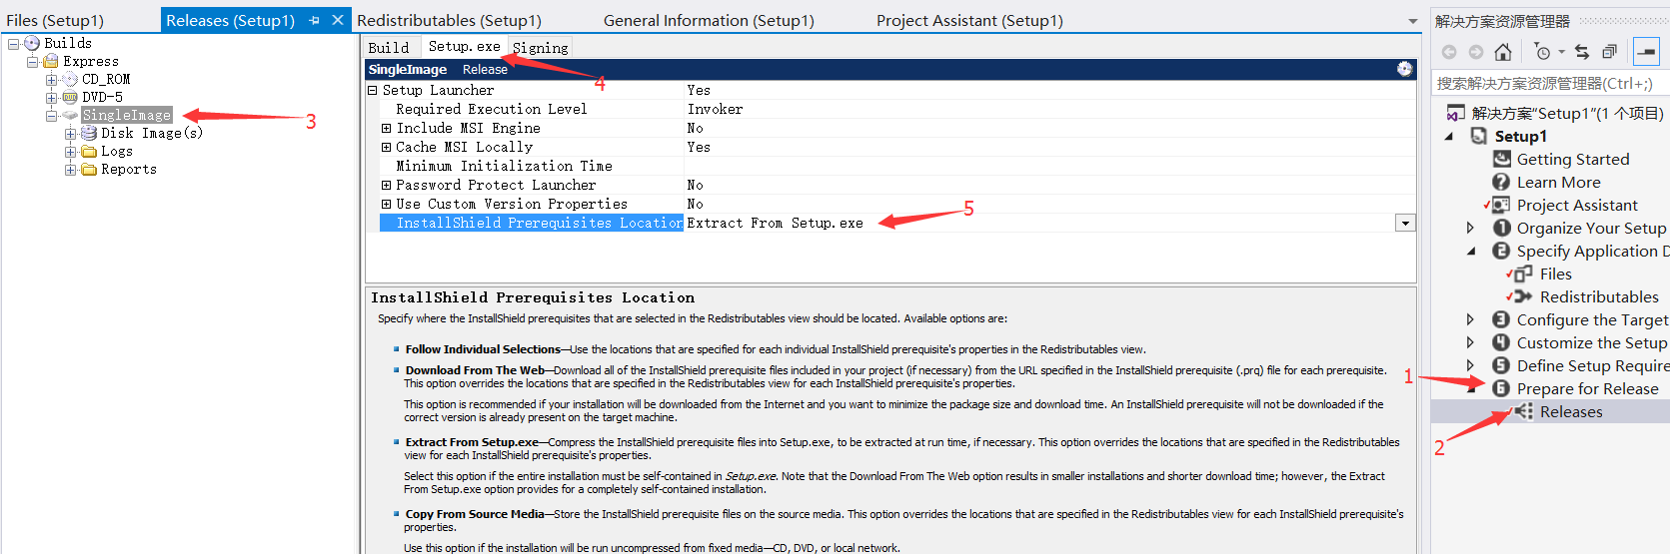Click the step 1 Organize Your Setup icon
Screen dimensions: 1670x554
[1501, 228]
